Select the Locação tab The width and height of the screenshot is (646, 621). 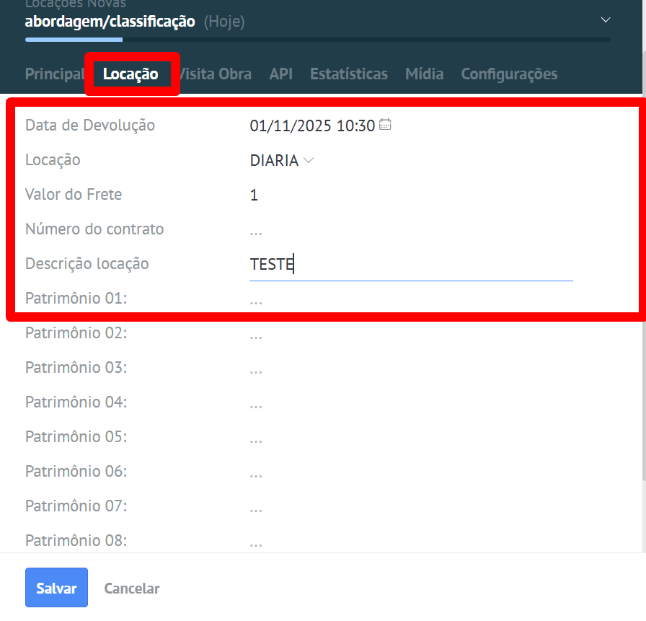(130, 74)
